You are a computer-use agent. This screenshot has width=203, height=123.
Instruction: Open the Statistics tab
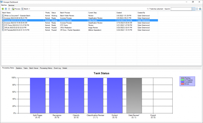coord(19,68)
